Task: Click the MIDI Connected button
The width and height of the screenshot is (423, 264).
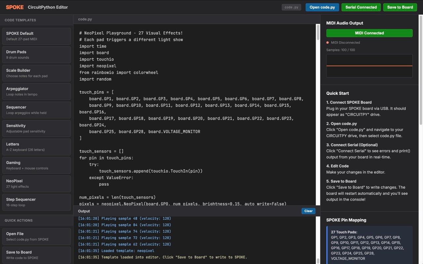Action: (369, 33)
